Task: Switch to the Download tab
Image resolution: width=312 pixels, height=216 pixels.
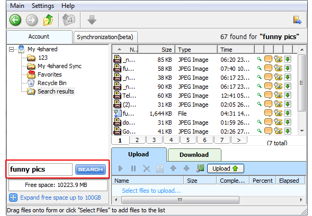Action: (x=194, y=155)
